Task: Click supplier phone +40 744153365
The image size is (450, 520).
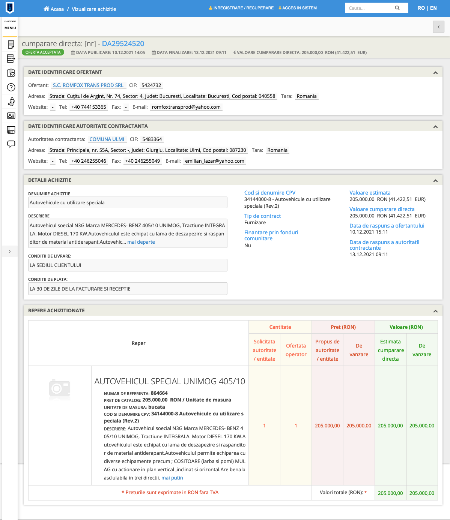Action: [x=89, y=107]
